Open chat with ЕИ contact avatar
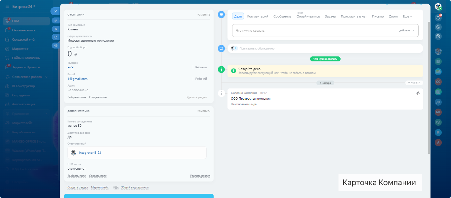This screenshot has width=451, height=198. pyautogui.click(x=438, y=61)
